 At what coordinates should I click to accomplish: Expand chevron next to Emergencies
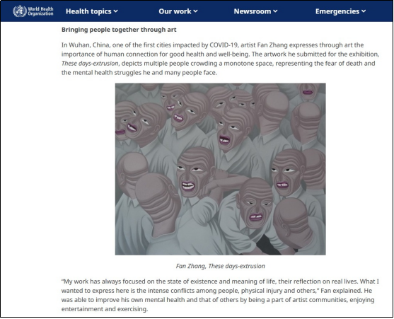point(364,11)
